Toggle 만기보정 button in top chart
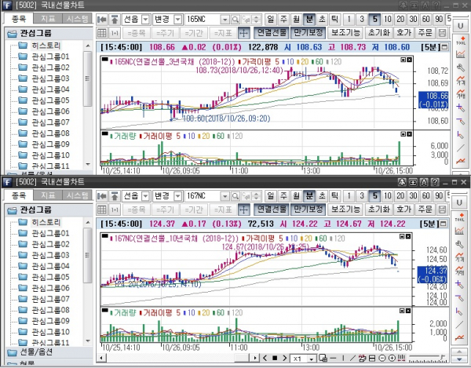This screenshot has height=368, width=471. 307,33
